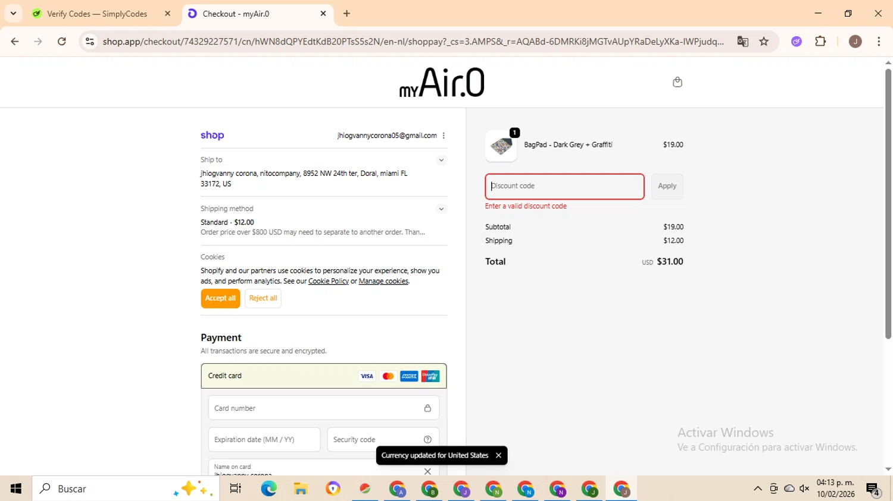Open the shopping bag cart icon
The height and width of the screenshot is (501, 893).
677,82
